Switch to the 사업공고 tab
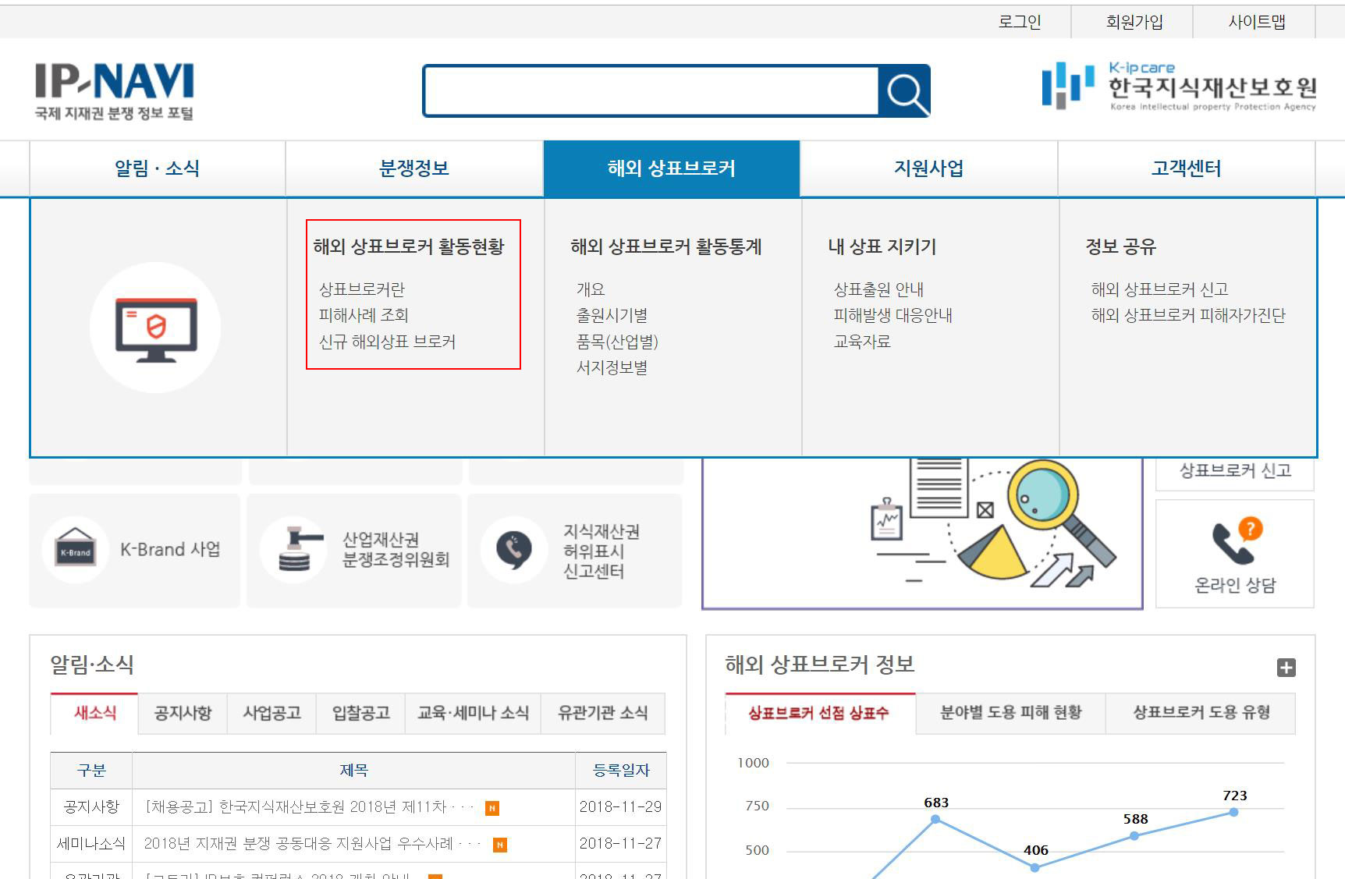The image size is (1345, 879). pyautogui.click(x=271, y=713)
